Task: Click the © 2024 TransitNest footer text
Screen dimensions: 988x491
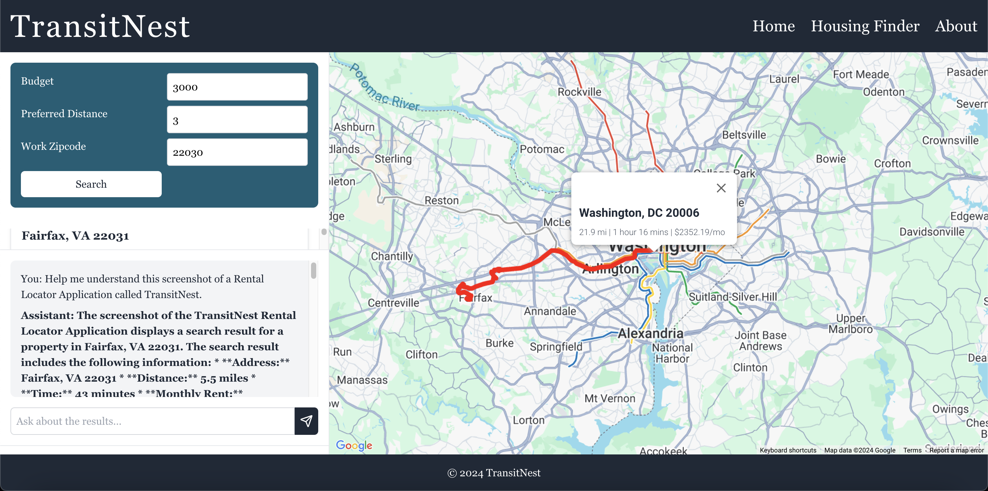Action: click(x=494, y=473)
